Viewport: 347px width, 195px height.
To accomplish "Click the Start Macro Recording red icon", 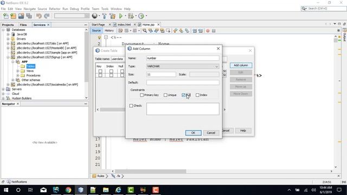I will point(208,31).
